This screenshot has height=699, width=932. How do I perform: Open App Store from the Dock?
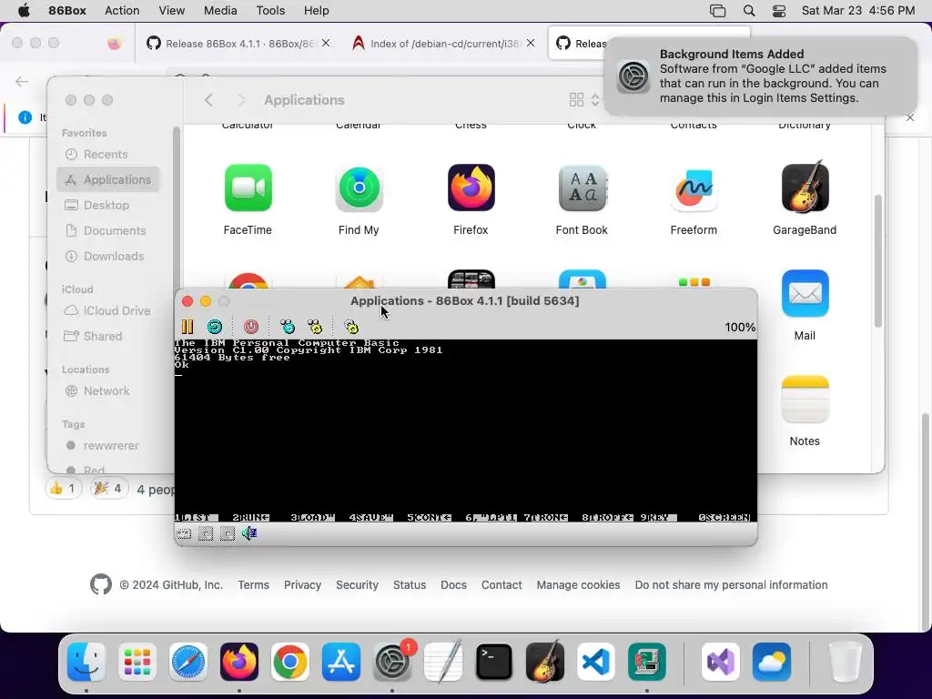[341, 662]
